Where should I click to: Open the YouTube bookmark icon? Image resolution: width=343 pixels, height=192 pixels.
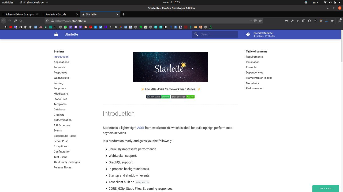(11, 27)
